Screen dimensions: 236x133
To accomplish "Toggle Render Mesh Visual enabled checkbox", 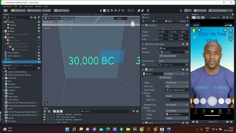I will [183, 44].
